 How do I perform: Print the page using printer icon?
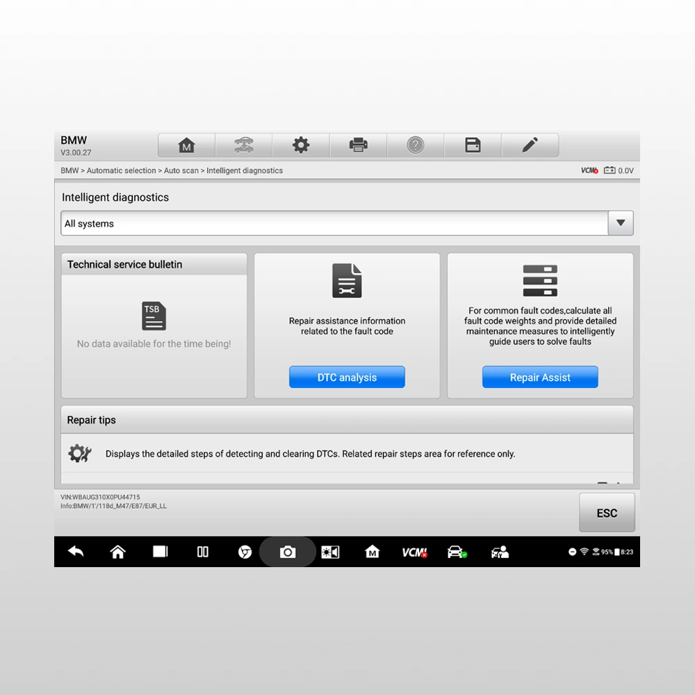(x=358, y=145)
